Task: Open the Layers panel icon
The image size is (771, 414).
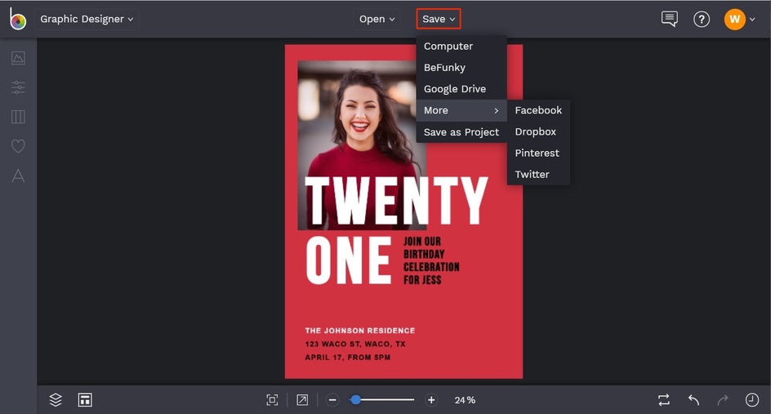Action: coord(56,399)
